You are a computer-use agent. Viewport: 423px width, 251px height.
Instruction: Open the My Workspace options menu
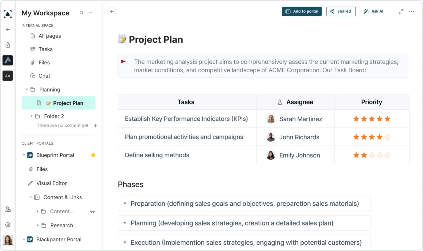[x=90, y=13]
